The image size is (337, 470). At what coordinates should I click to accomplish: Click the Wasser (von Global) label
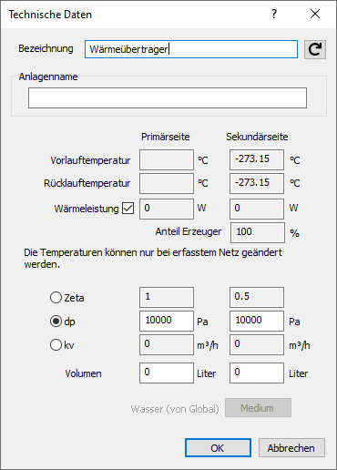(x=175, y=409)
